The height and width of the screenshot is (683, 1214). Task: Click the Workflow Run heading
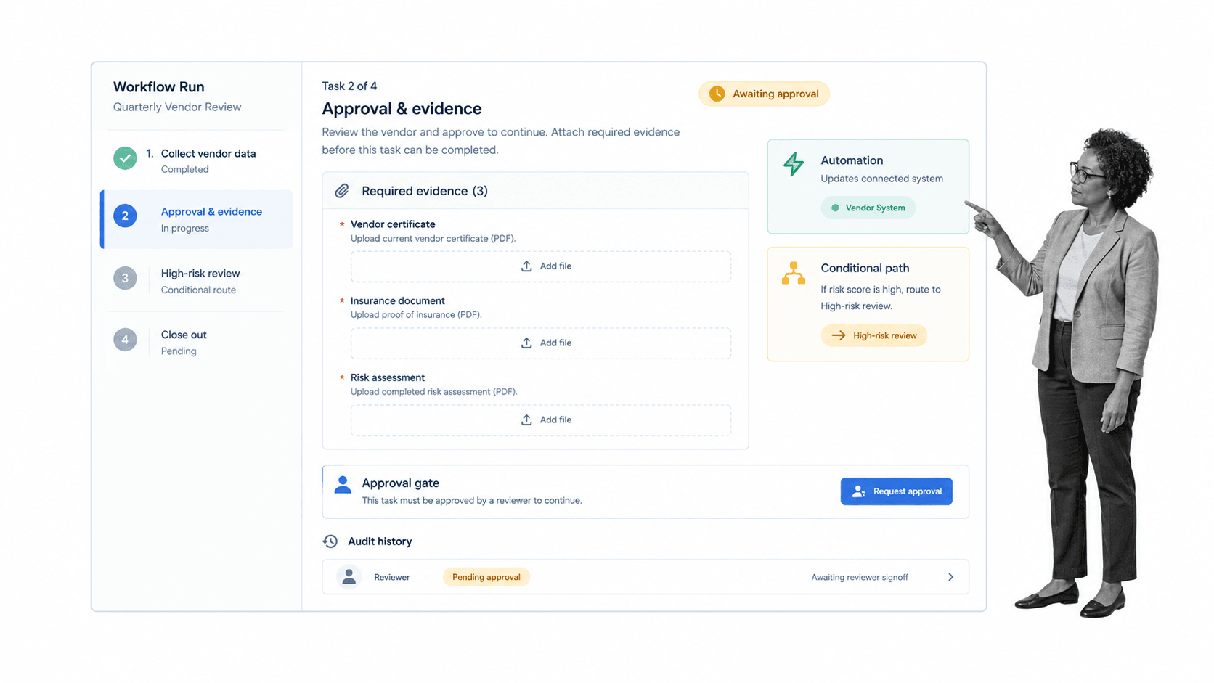158,86
